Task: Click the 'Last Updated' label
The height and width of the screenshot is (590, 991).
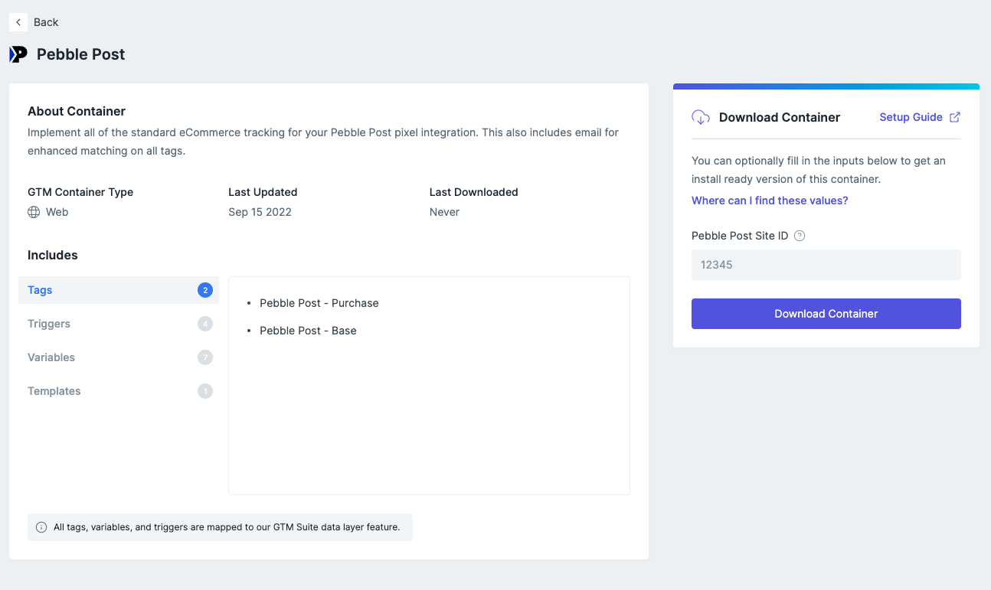Action: 263,192
